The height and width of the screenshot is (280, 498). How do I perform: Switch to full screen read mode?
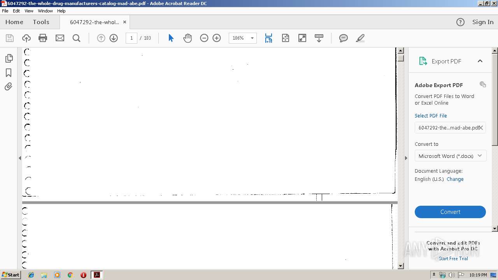pos(302,38)
